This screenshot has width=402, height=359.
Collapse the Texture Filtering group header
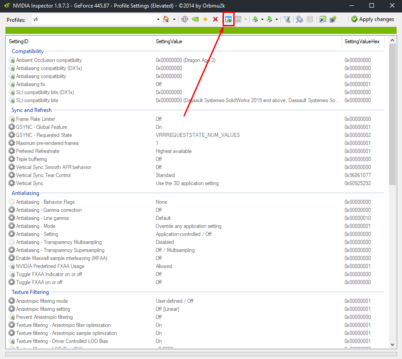click(30, 292)
